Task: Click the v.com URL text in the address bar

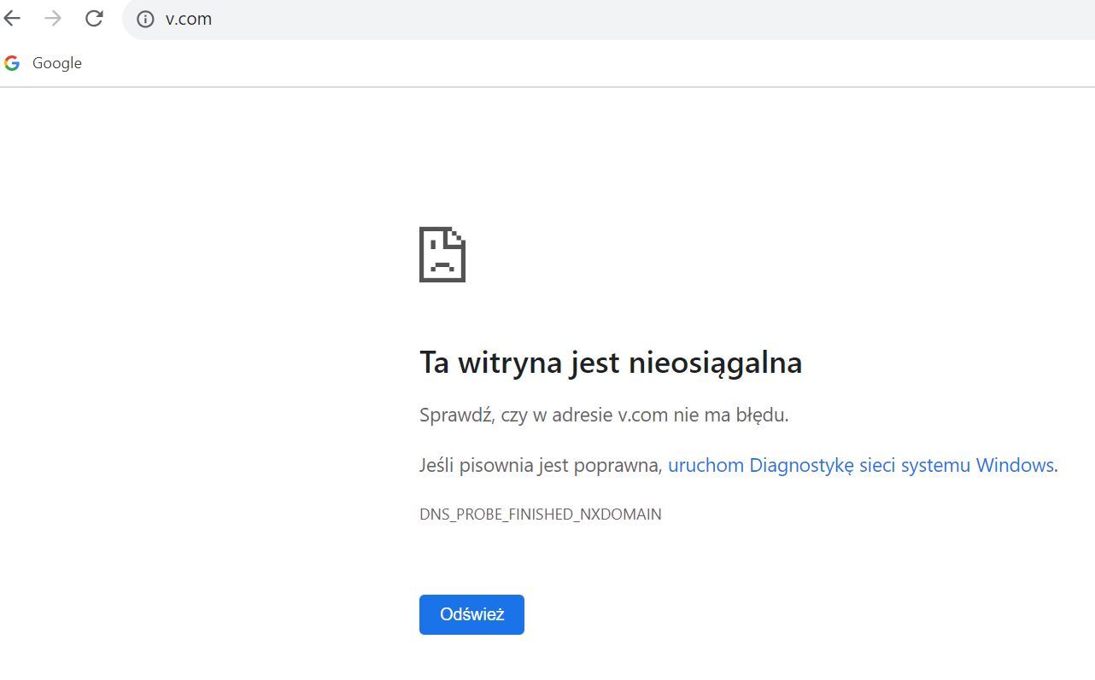Action: pos(188,19)
